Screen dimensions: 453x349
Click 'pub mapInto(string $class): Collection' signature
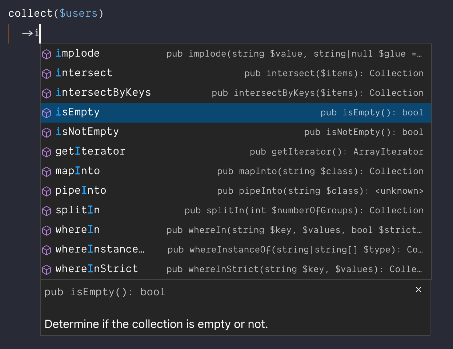tap(320, 172)
